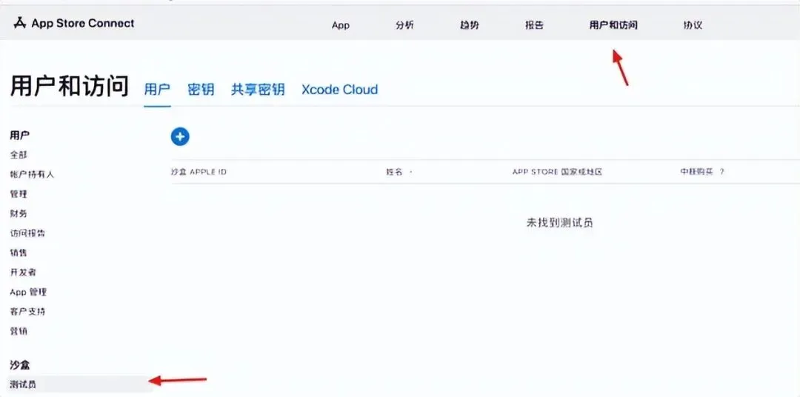This screenshot has height=397, width=800.
Task: Select 财务 in the users sidebar
Action: pyautogui.click(x=19, y=213)
